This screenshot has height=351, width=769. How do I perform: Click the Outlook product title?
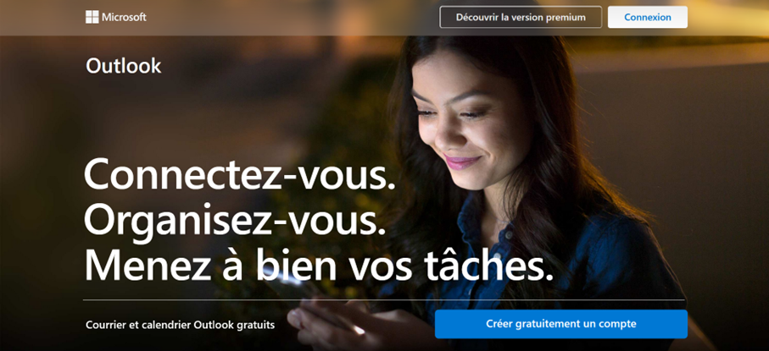pos(123,66)
